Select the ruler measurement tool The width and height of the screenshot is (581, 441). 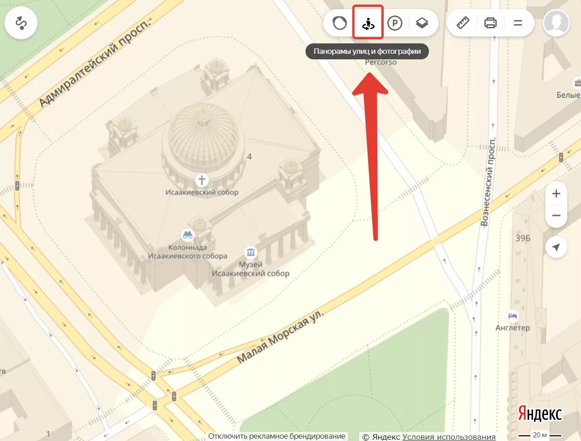click(463, 23)
